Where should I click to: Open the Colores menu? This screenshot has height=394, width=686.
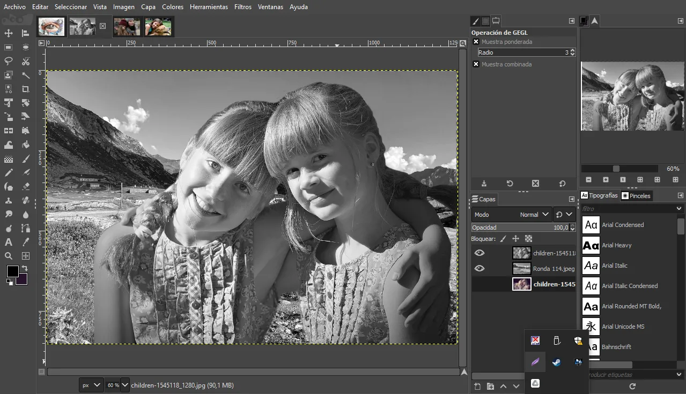pos(173,7)
